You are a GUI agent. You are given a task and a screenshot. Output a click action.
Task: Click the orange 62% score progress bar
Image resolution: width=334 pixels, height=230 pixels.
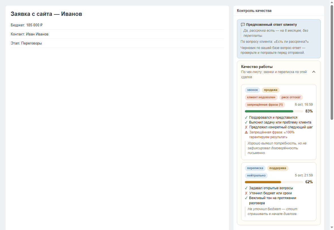pos(274,182)
